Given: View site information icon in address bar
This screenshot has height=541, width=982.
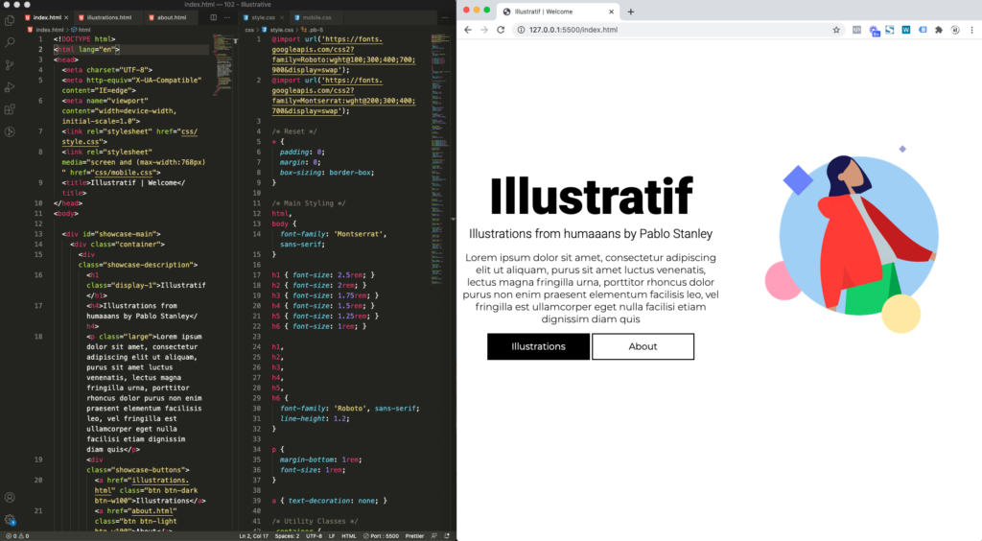Looking at the screenshot, I should (x=521, y=30).
